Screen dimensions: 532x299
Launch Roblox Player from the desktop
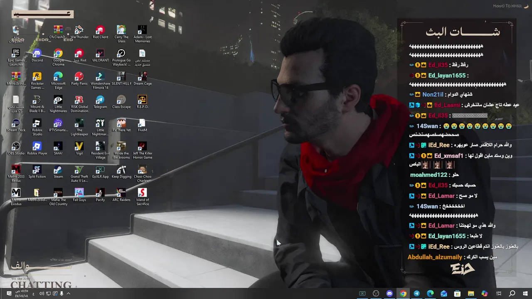(37, 149)
